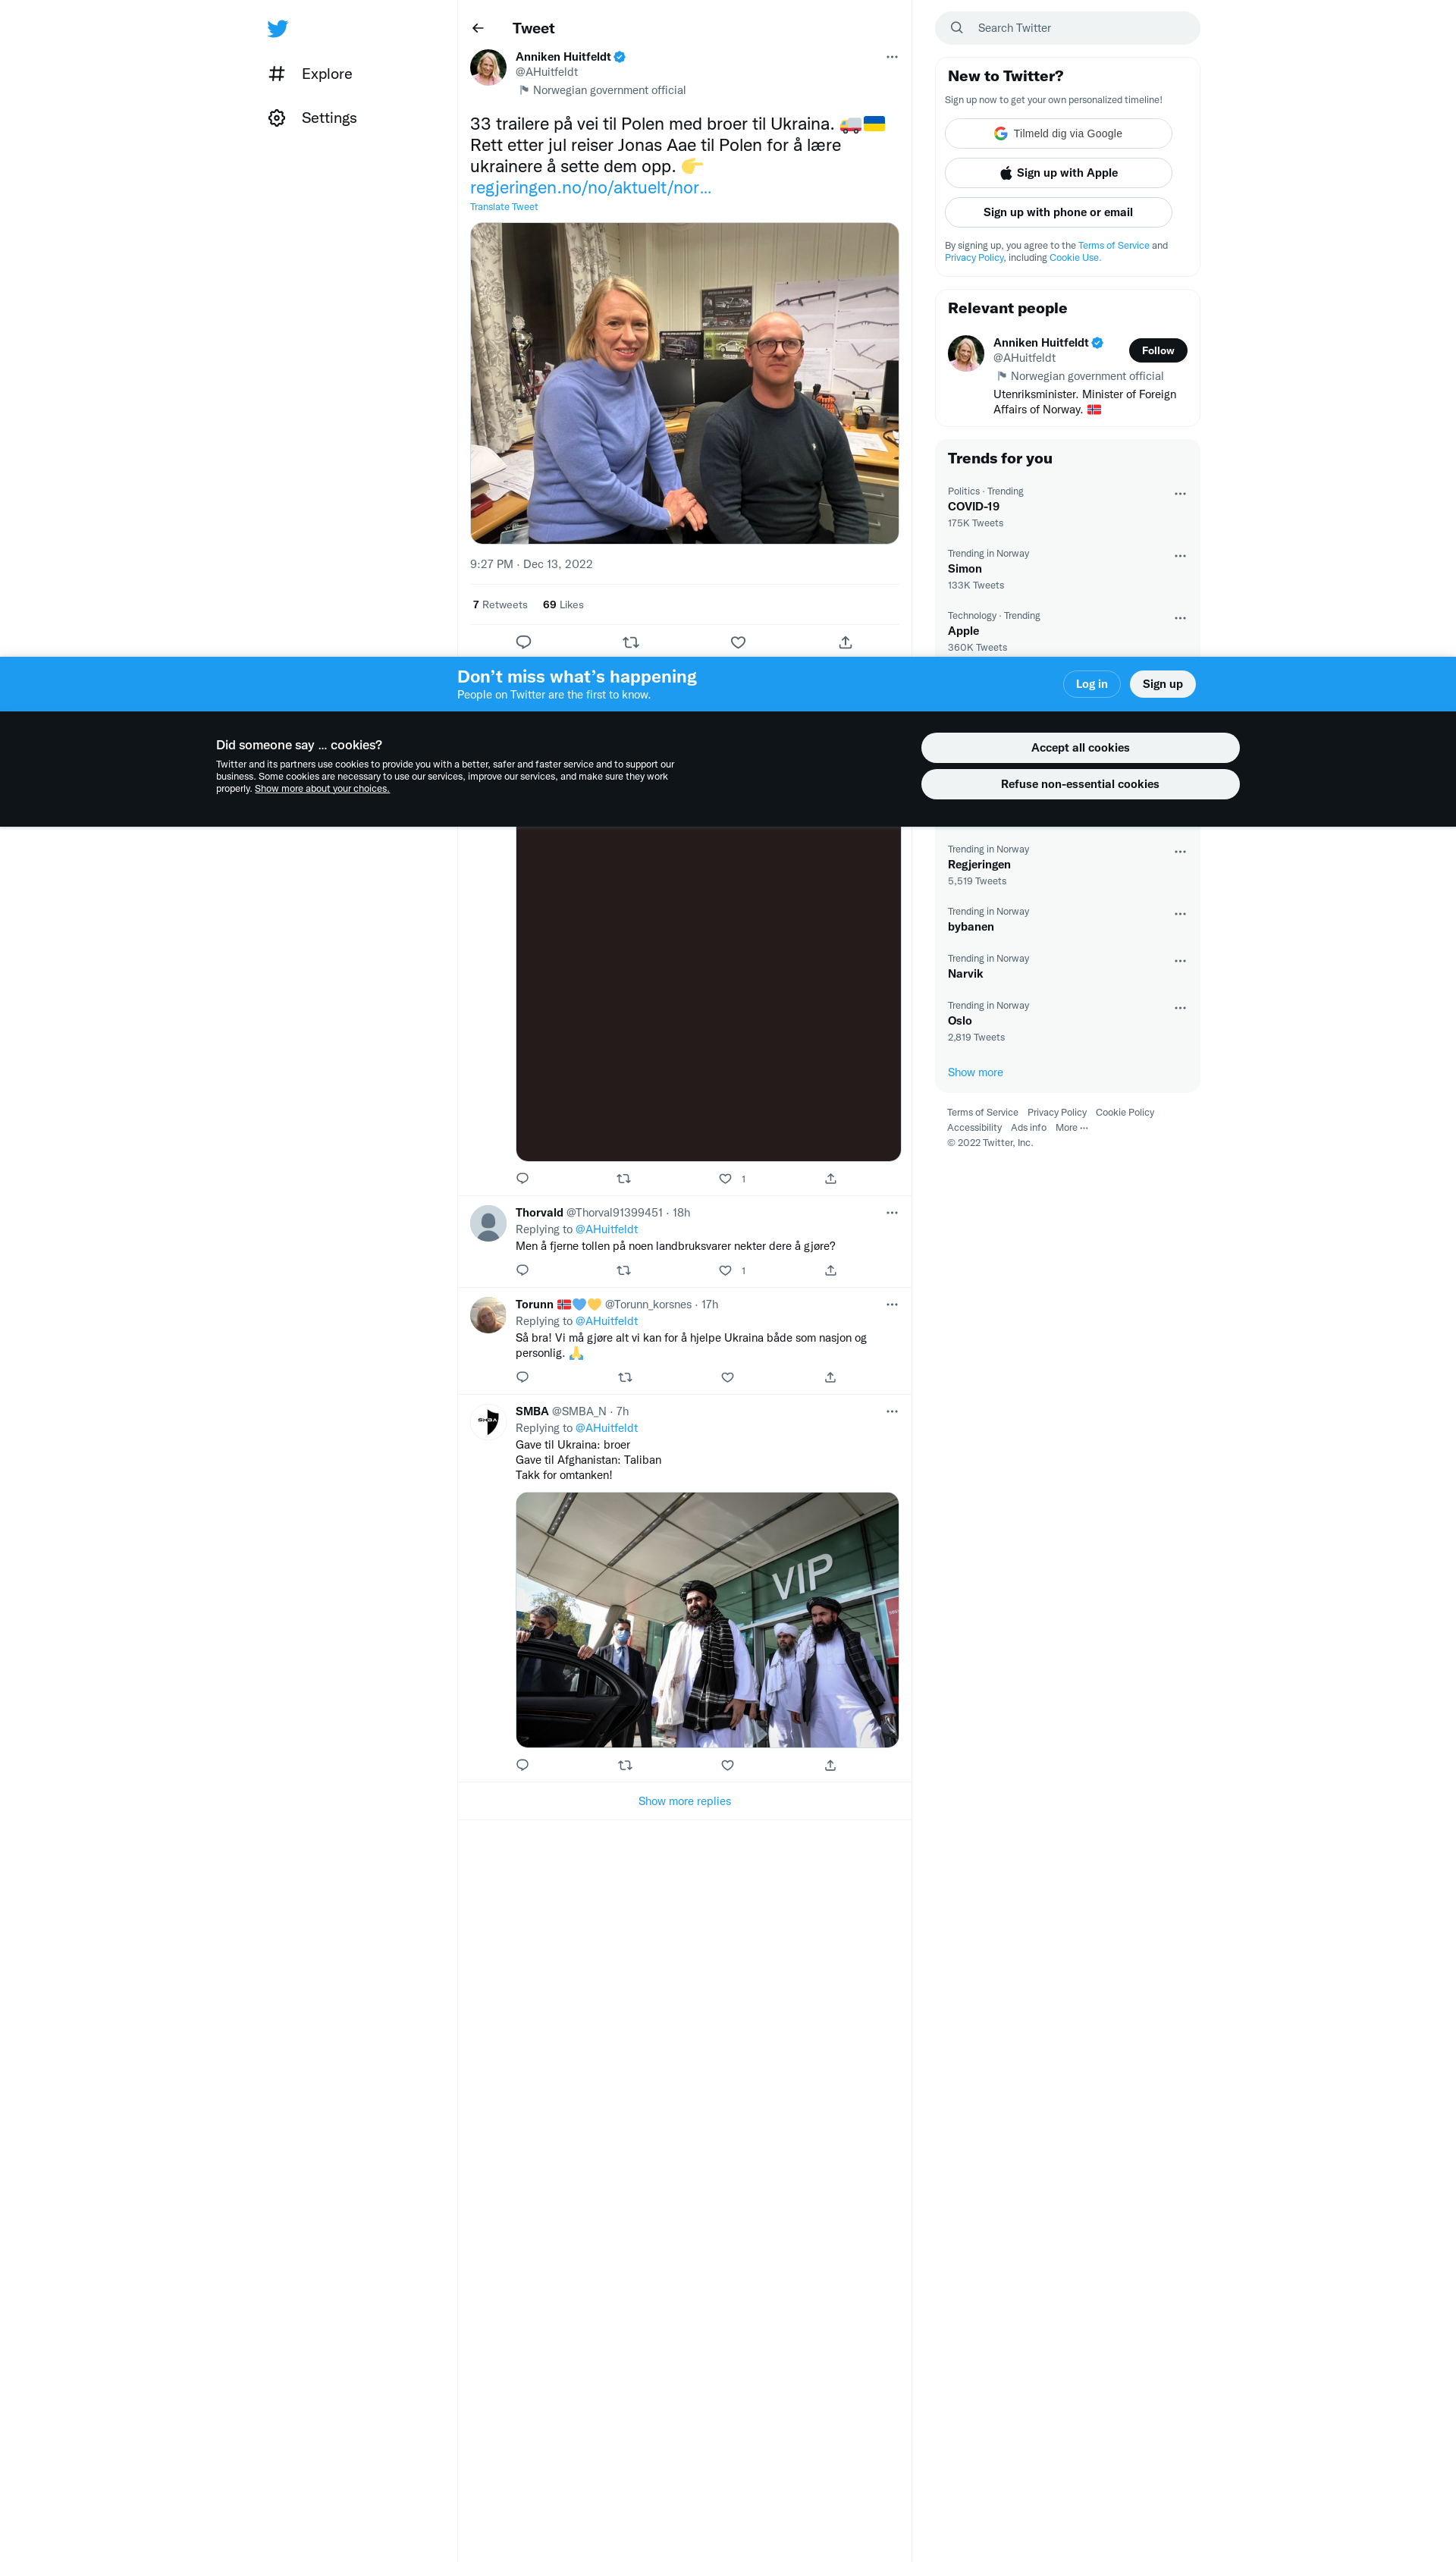1456x2562 pixels.
Task: Refuse non-essential cookies
Action: click(1080, 784)
